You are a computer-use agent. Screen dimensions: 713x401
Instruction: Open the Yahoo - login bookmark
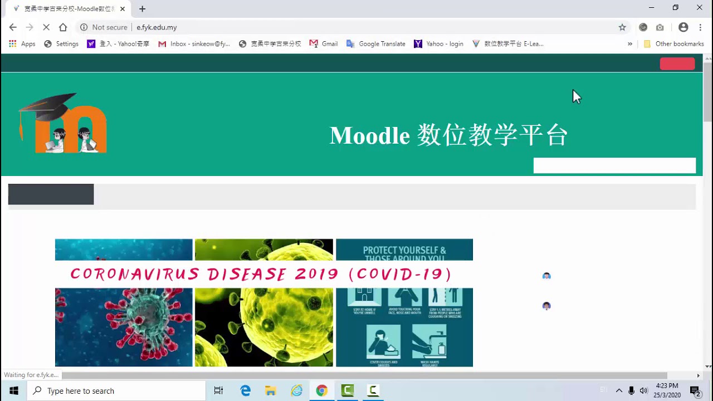(x=438, y=43)
